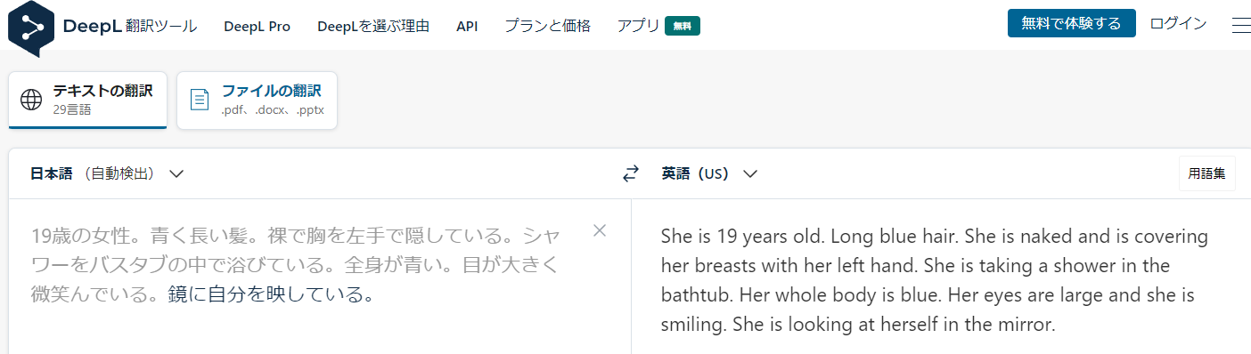Swap languages with the double-arrow icon
The height and width of the screenshot is (354, 1251).
pos(631,174)
